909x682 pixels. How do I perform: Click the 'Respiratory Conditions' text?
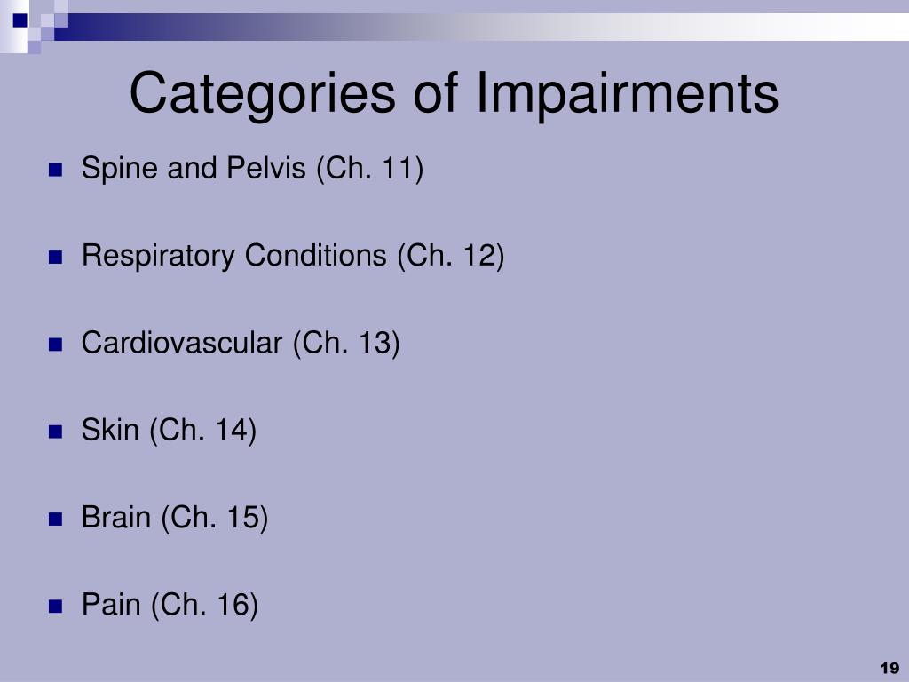(x=234, y=256)
